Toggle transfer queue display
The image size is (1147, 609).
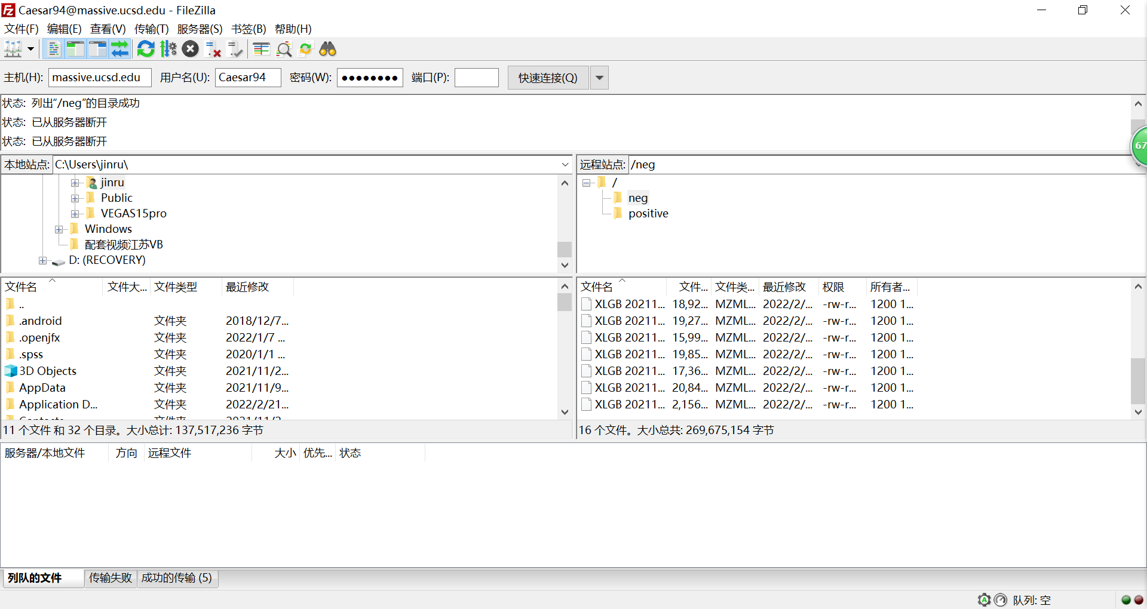(x=120, y=49)
